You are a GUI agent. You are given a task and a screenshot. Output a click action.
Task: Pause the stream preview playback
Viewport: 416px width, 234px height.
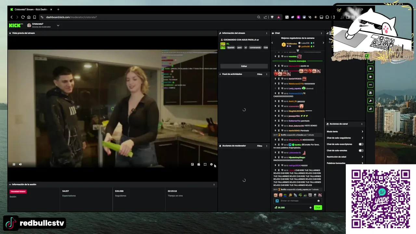(14, 164)
